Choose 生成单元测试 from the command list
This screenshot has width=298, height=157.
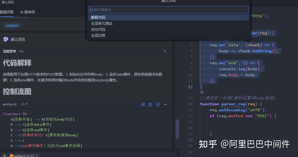coord(168,23)
